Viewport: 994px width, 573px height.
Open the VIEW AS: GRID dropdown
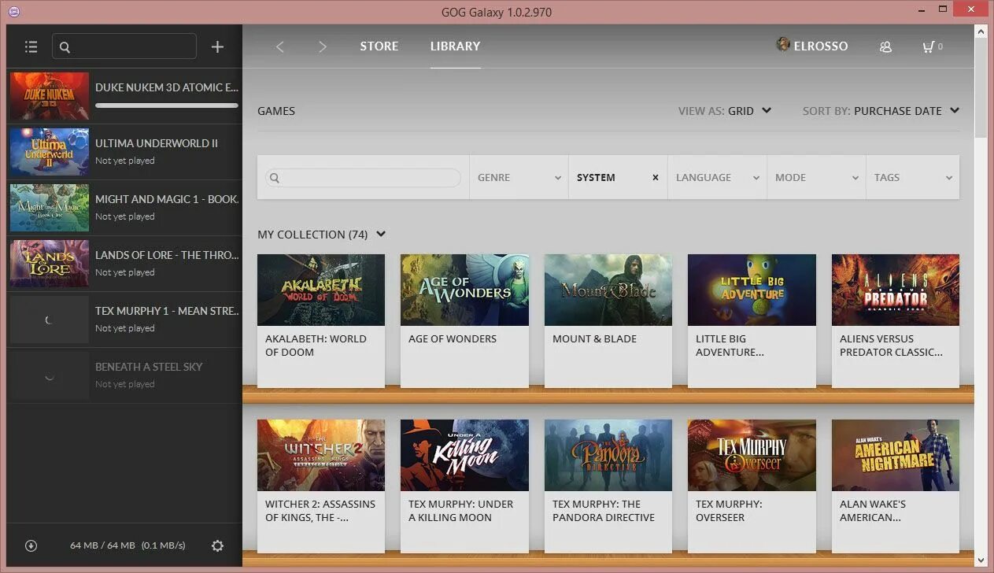pos(725,111)
